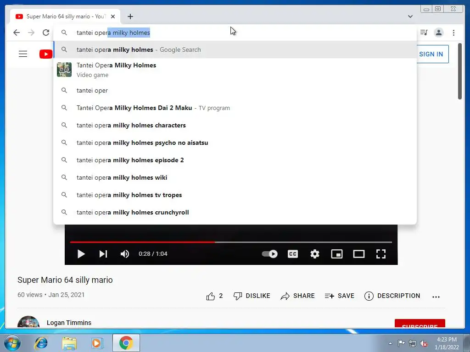Go to YouTube home via the logo
The height and width of the screenshot is (352, 470).
[x=46, y=54]
